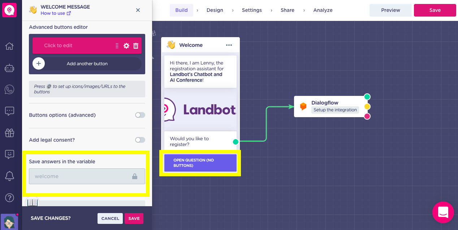Open the How to use link
This screenshot has height=230, width=458.
pyautogui.click(x=56, y=13)
